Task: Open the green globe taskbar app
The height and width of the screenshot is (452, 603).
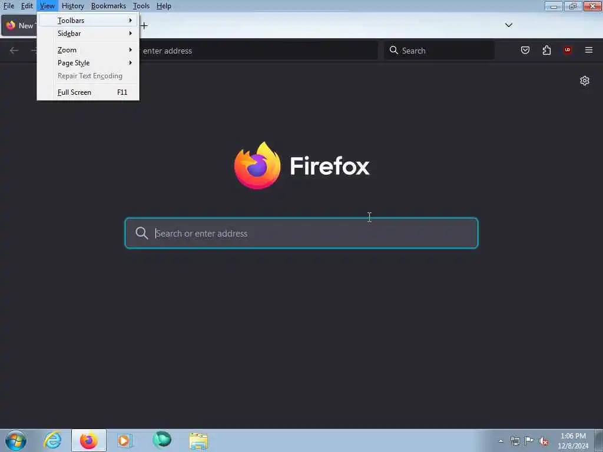Action: (x=161, y=440)
